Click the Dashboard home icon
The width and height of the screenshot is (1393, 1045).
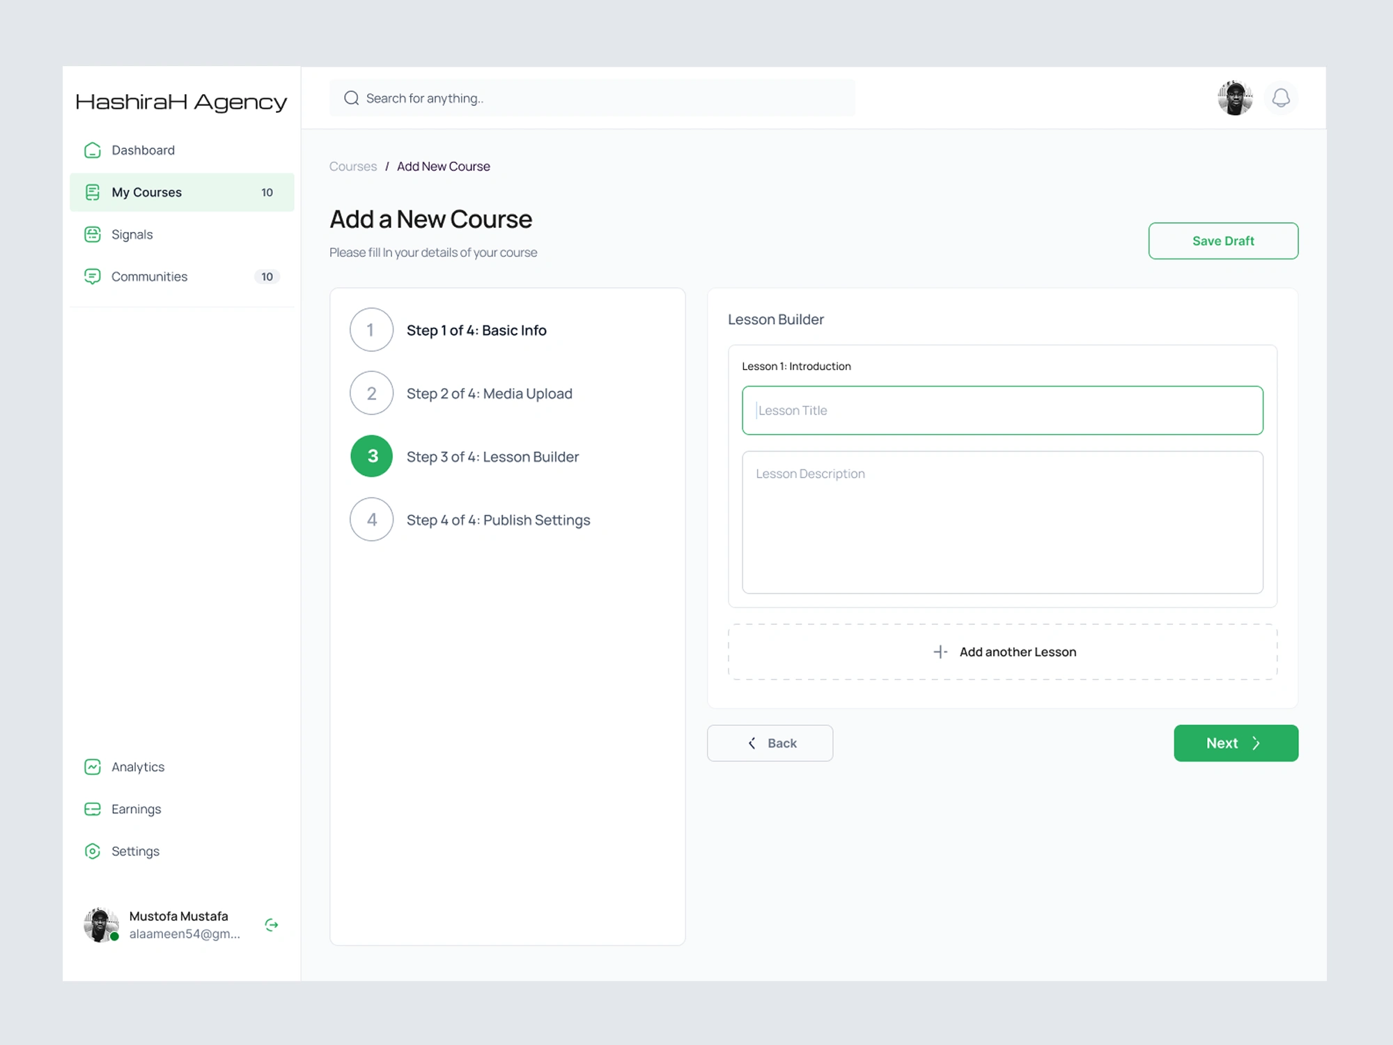(x=93, y=150)
